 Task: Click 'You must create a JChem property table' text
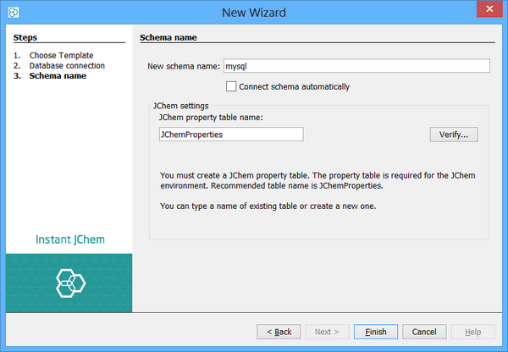317,181
